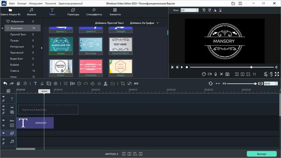The image size is (281, 158).
Task: Select the text edit T tool in timeline toolbar
Action: (x=35, y=83)
